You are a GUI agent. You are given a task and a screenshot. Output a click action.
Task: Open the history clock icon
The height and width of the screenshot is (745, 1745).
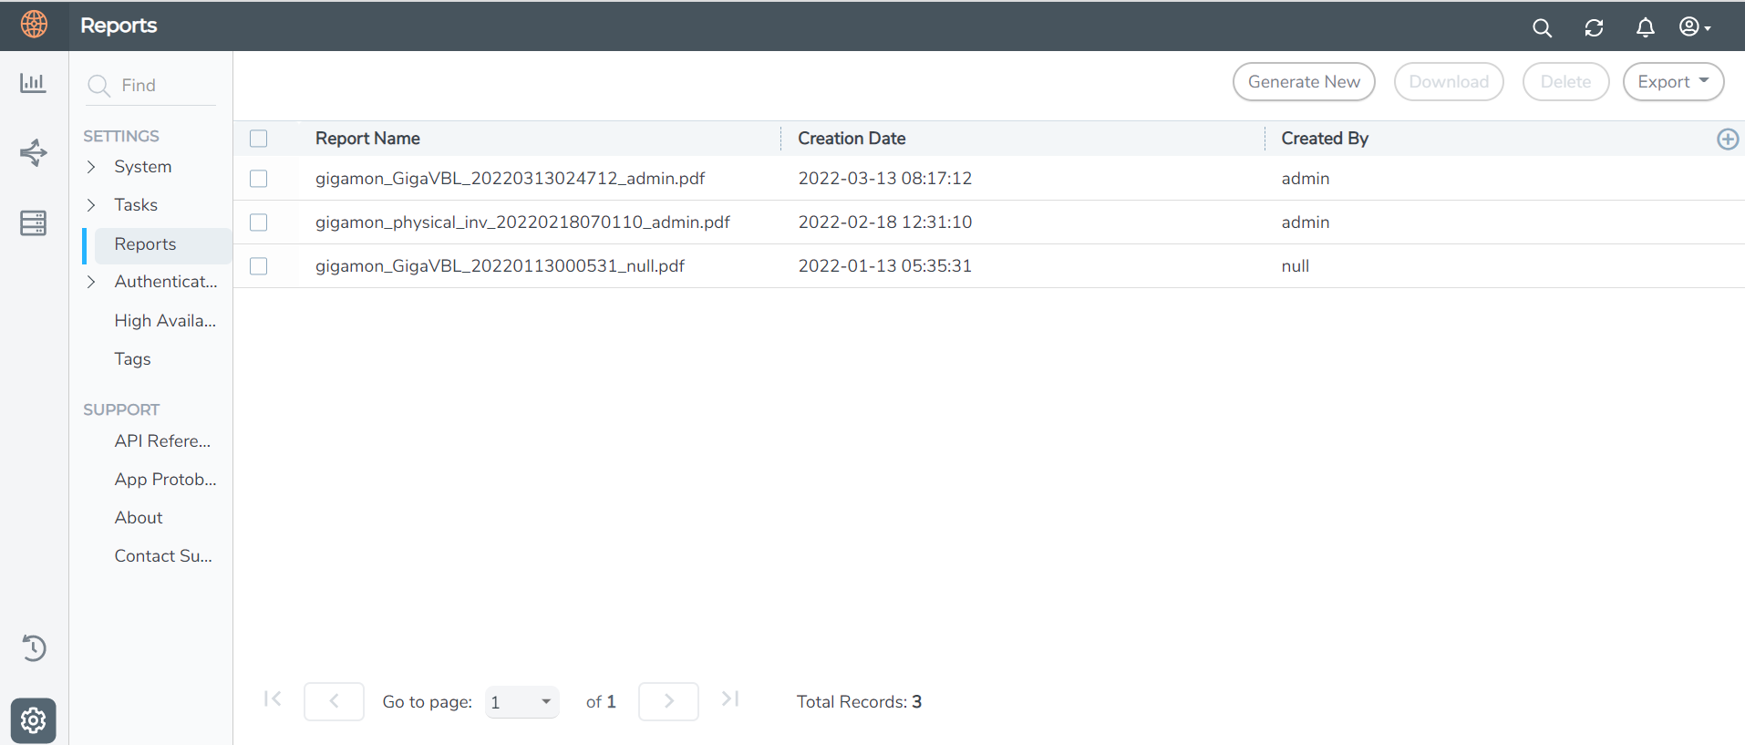(34, 647)
